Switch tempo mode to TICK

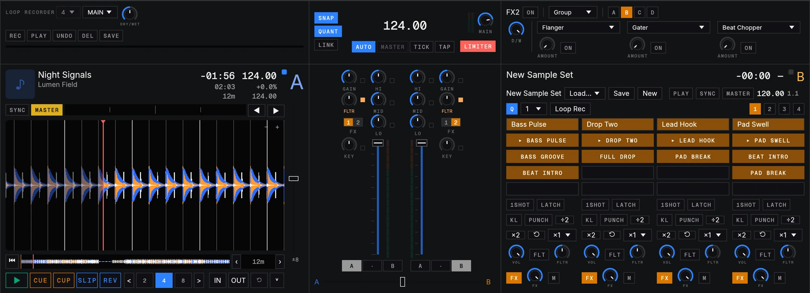tap(422, 47)
